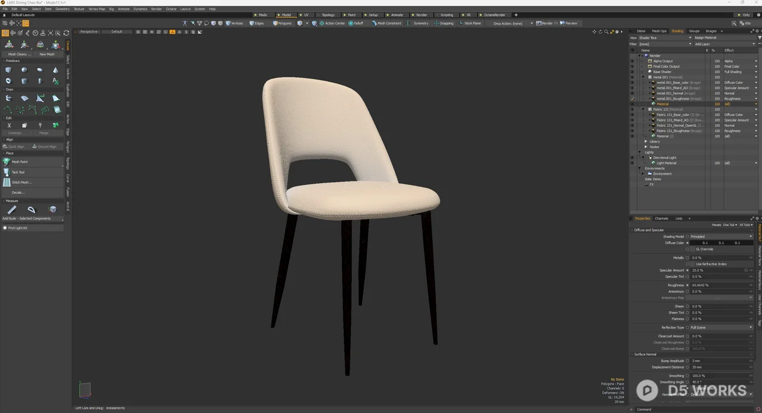
Task: Switch to the Mesh Ops tab
Action: tap(659, 31)
